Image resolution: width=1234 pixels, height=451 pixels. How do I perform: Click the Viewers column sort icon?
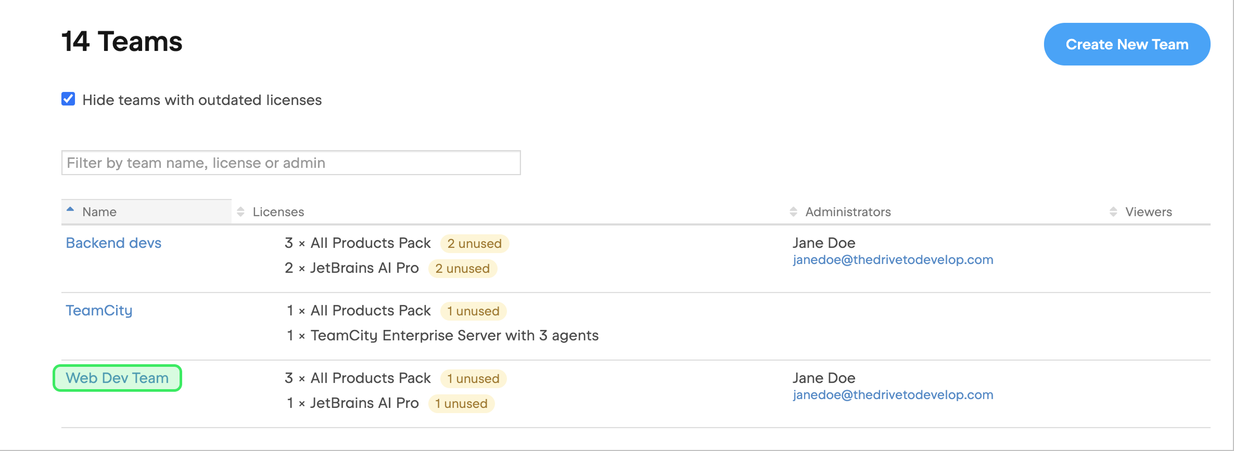pos(1113,212)
